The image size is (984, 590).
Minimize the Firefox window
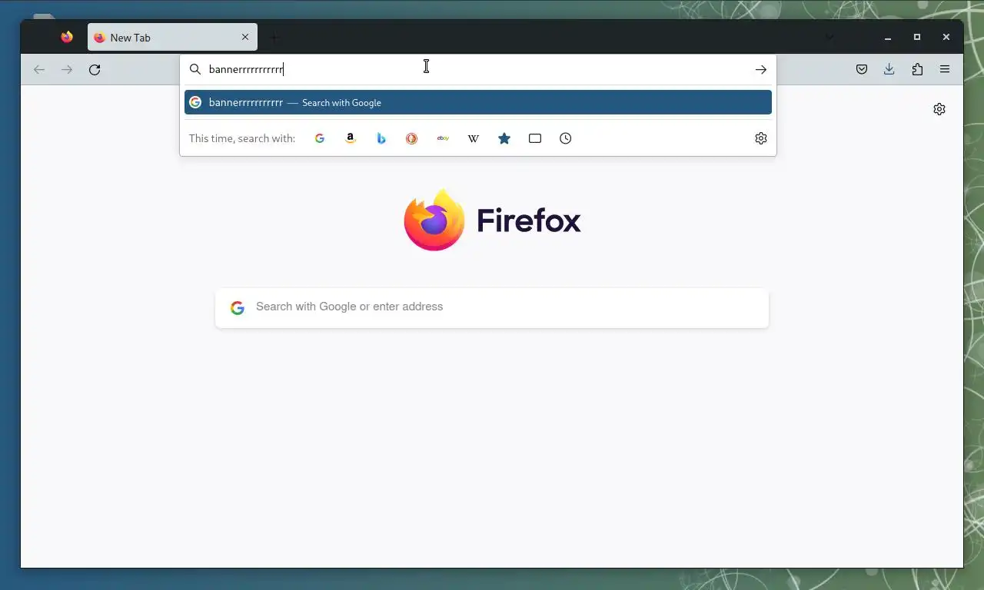click(888, 37)
